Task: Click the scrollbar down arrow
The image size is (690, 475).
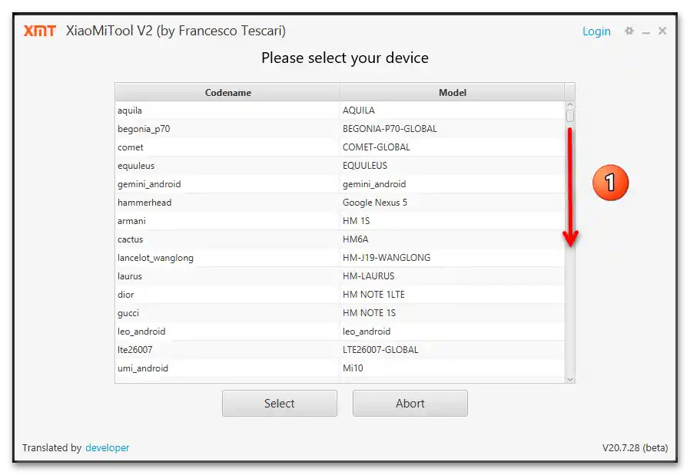Action: (569, 378)
